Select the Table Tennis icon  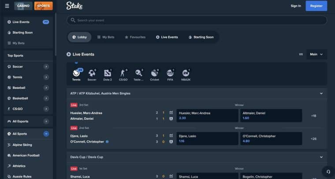coord(139,73)
